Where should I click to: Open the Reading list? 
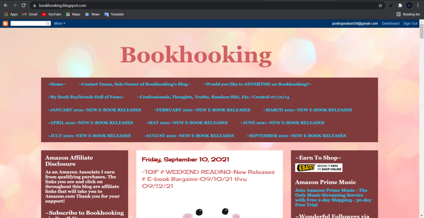(408, 14)
